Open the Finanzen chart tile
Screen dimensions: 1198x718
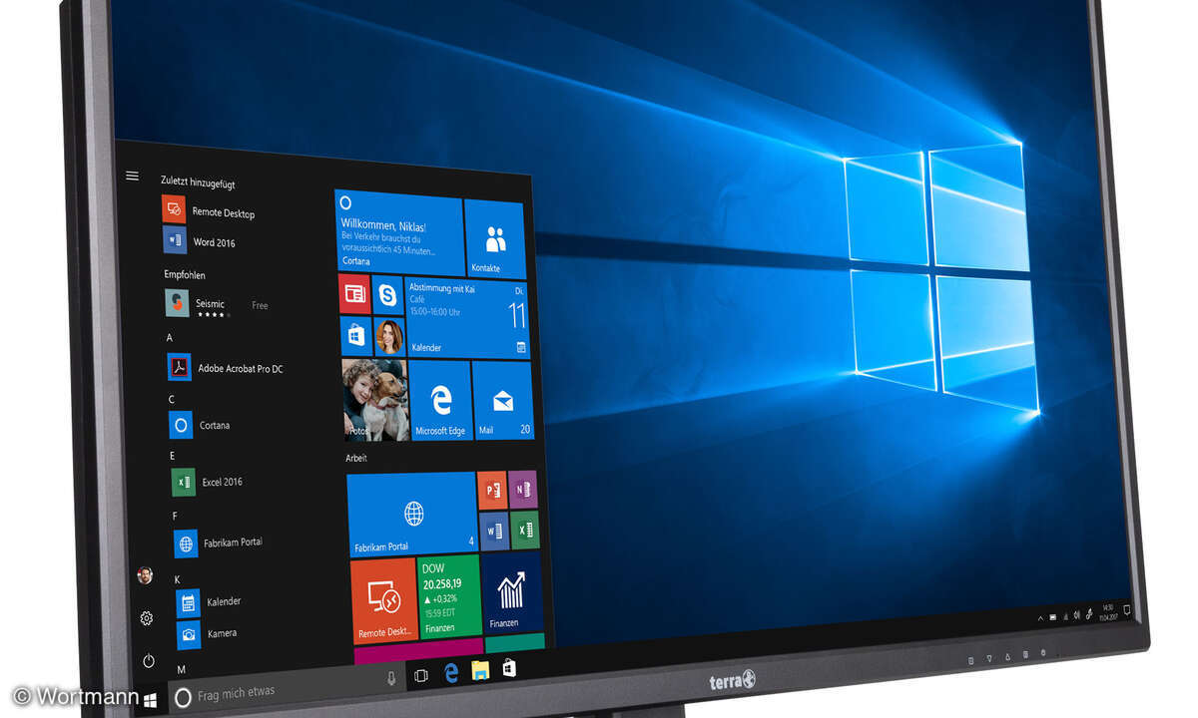512,592
